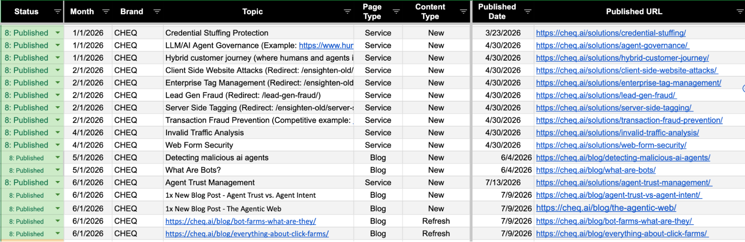745x242 pixels.
Task: Open the enterprise-tag-management published URL
Action: (x=628, y=83)
